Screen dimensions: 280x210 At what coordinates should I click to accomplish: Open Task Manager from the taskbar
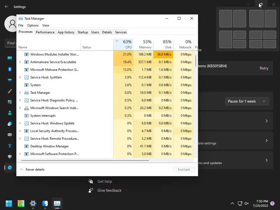point(57,203)
